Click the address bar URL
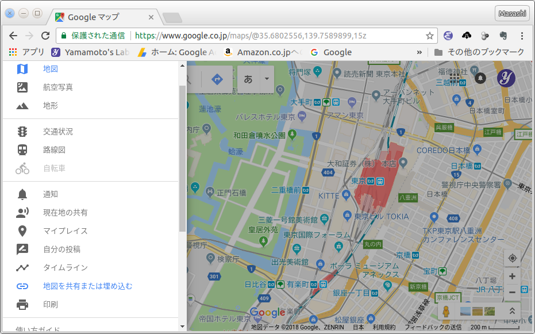535x334 pixels. [251, 36]
